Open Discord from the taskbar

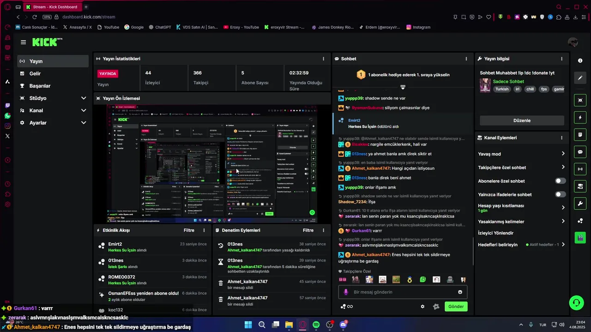[343, 325]
